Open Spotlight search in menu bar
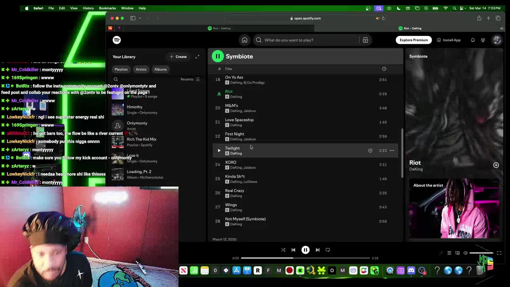The image size is (510, 287). [x=454, y=8]
